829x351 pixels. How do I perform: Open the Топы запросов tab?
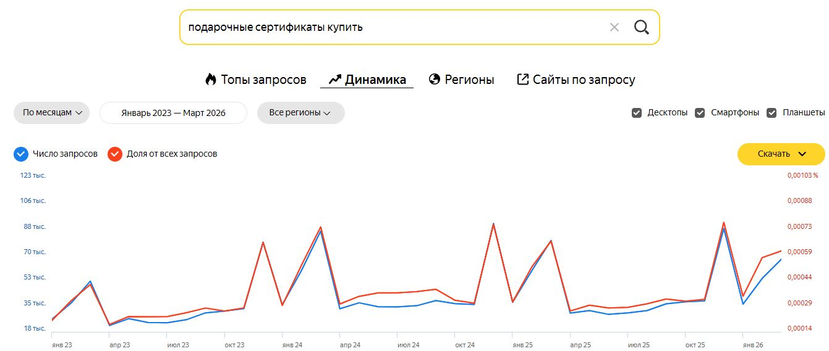pos(255,80)
